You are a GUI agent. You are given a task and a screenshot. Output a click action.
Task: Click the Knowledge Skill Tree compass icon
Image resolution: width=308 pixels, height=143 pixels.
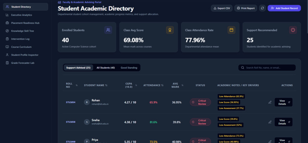[x=7, y=31]
